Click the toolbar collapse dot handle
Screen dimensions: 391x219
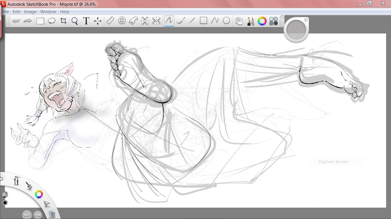tap(282, 17)
